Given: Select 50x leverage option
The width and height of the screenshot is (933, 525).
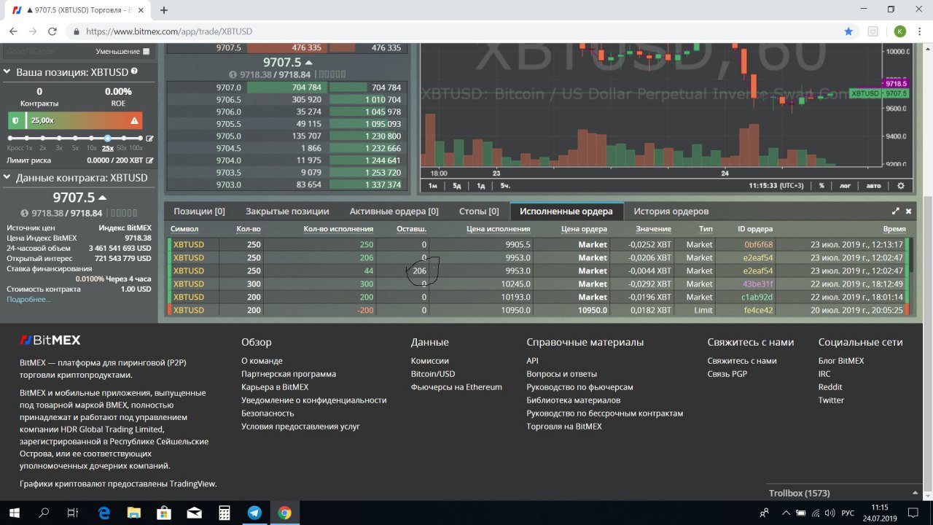Looking at the screenshot, I should pyautogui.click(x=122, y=148).
